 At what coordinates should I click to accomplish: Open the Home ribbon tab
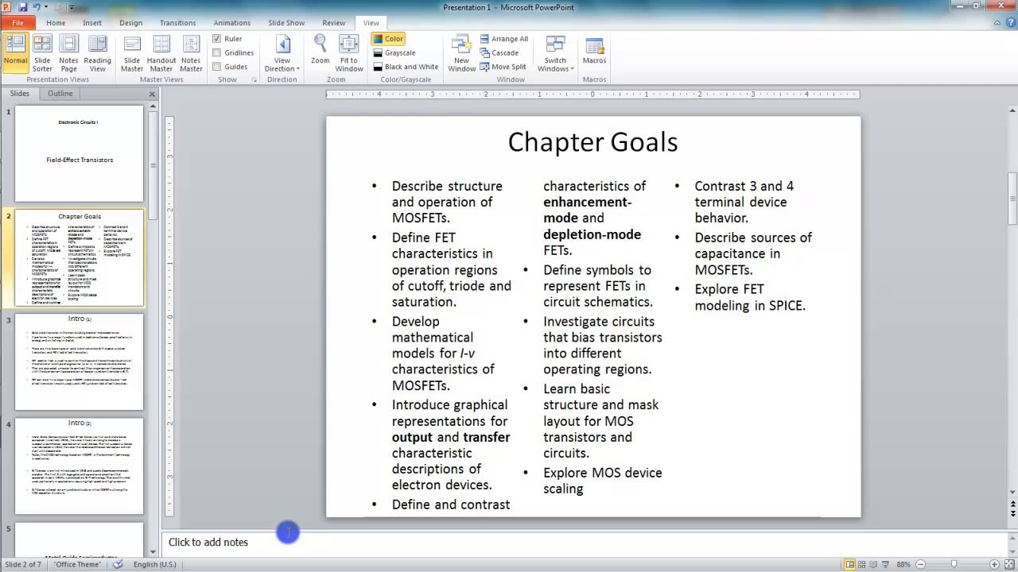56,23
